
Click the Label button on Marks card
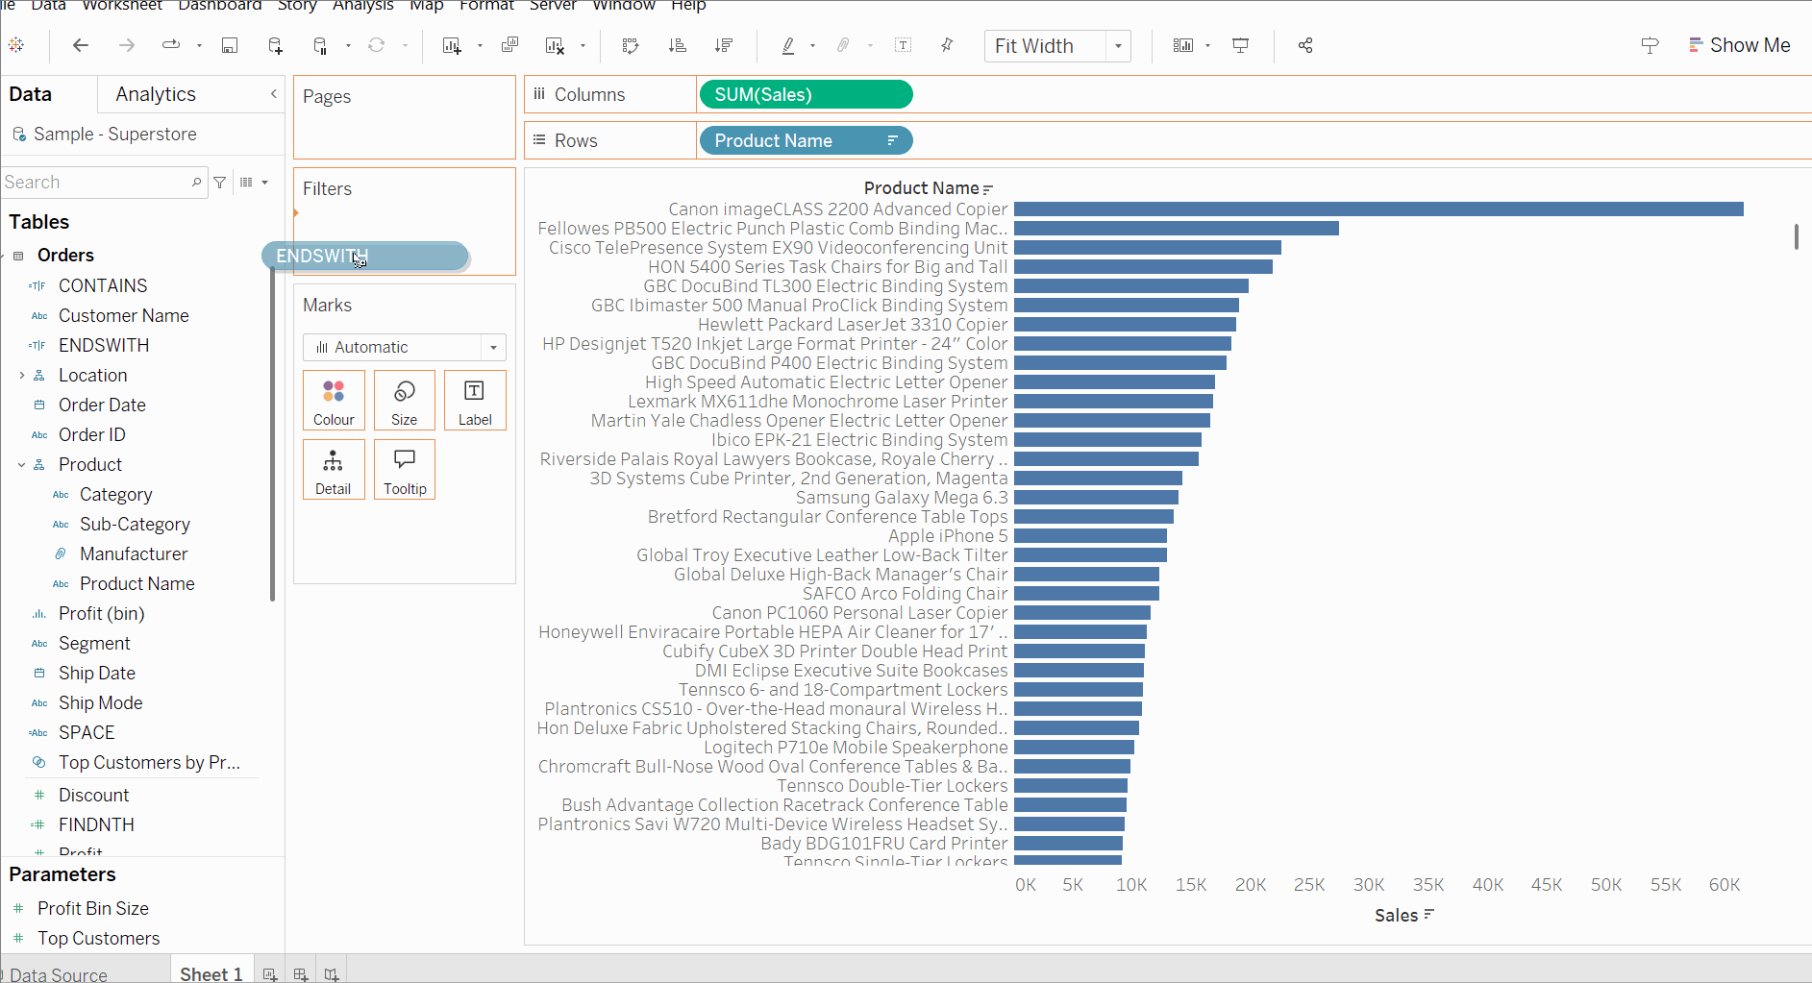coord(475,400)
